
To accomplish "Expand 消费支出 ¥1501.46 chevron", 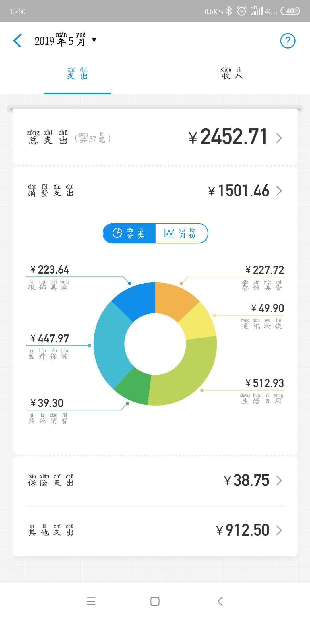I will [x=279, y=191].
